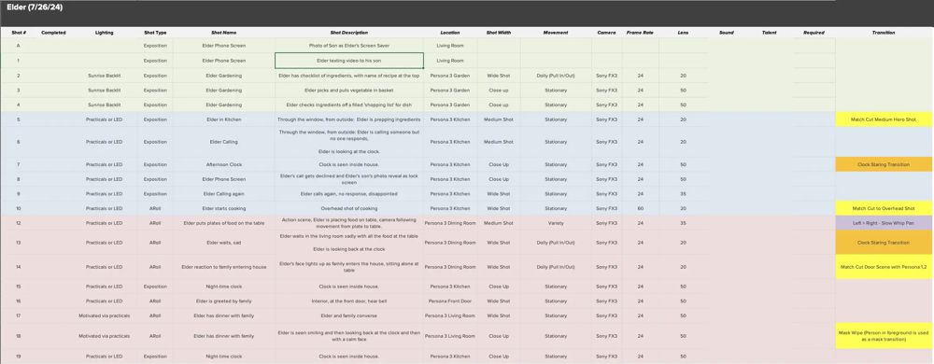Screen dimensions: 934x364
Task: Select 'Interior, at the front door, hear bell'
Action: 349,301
